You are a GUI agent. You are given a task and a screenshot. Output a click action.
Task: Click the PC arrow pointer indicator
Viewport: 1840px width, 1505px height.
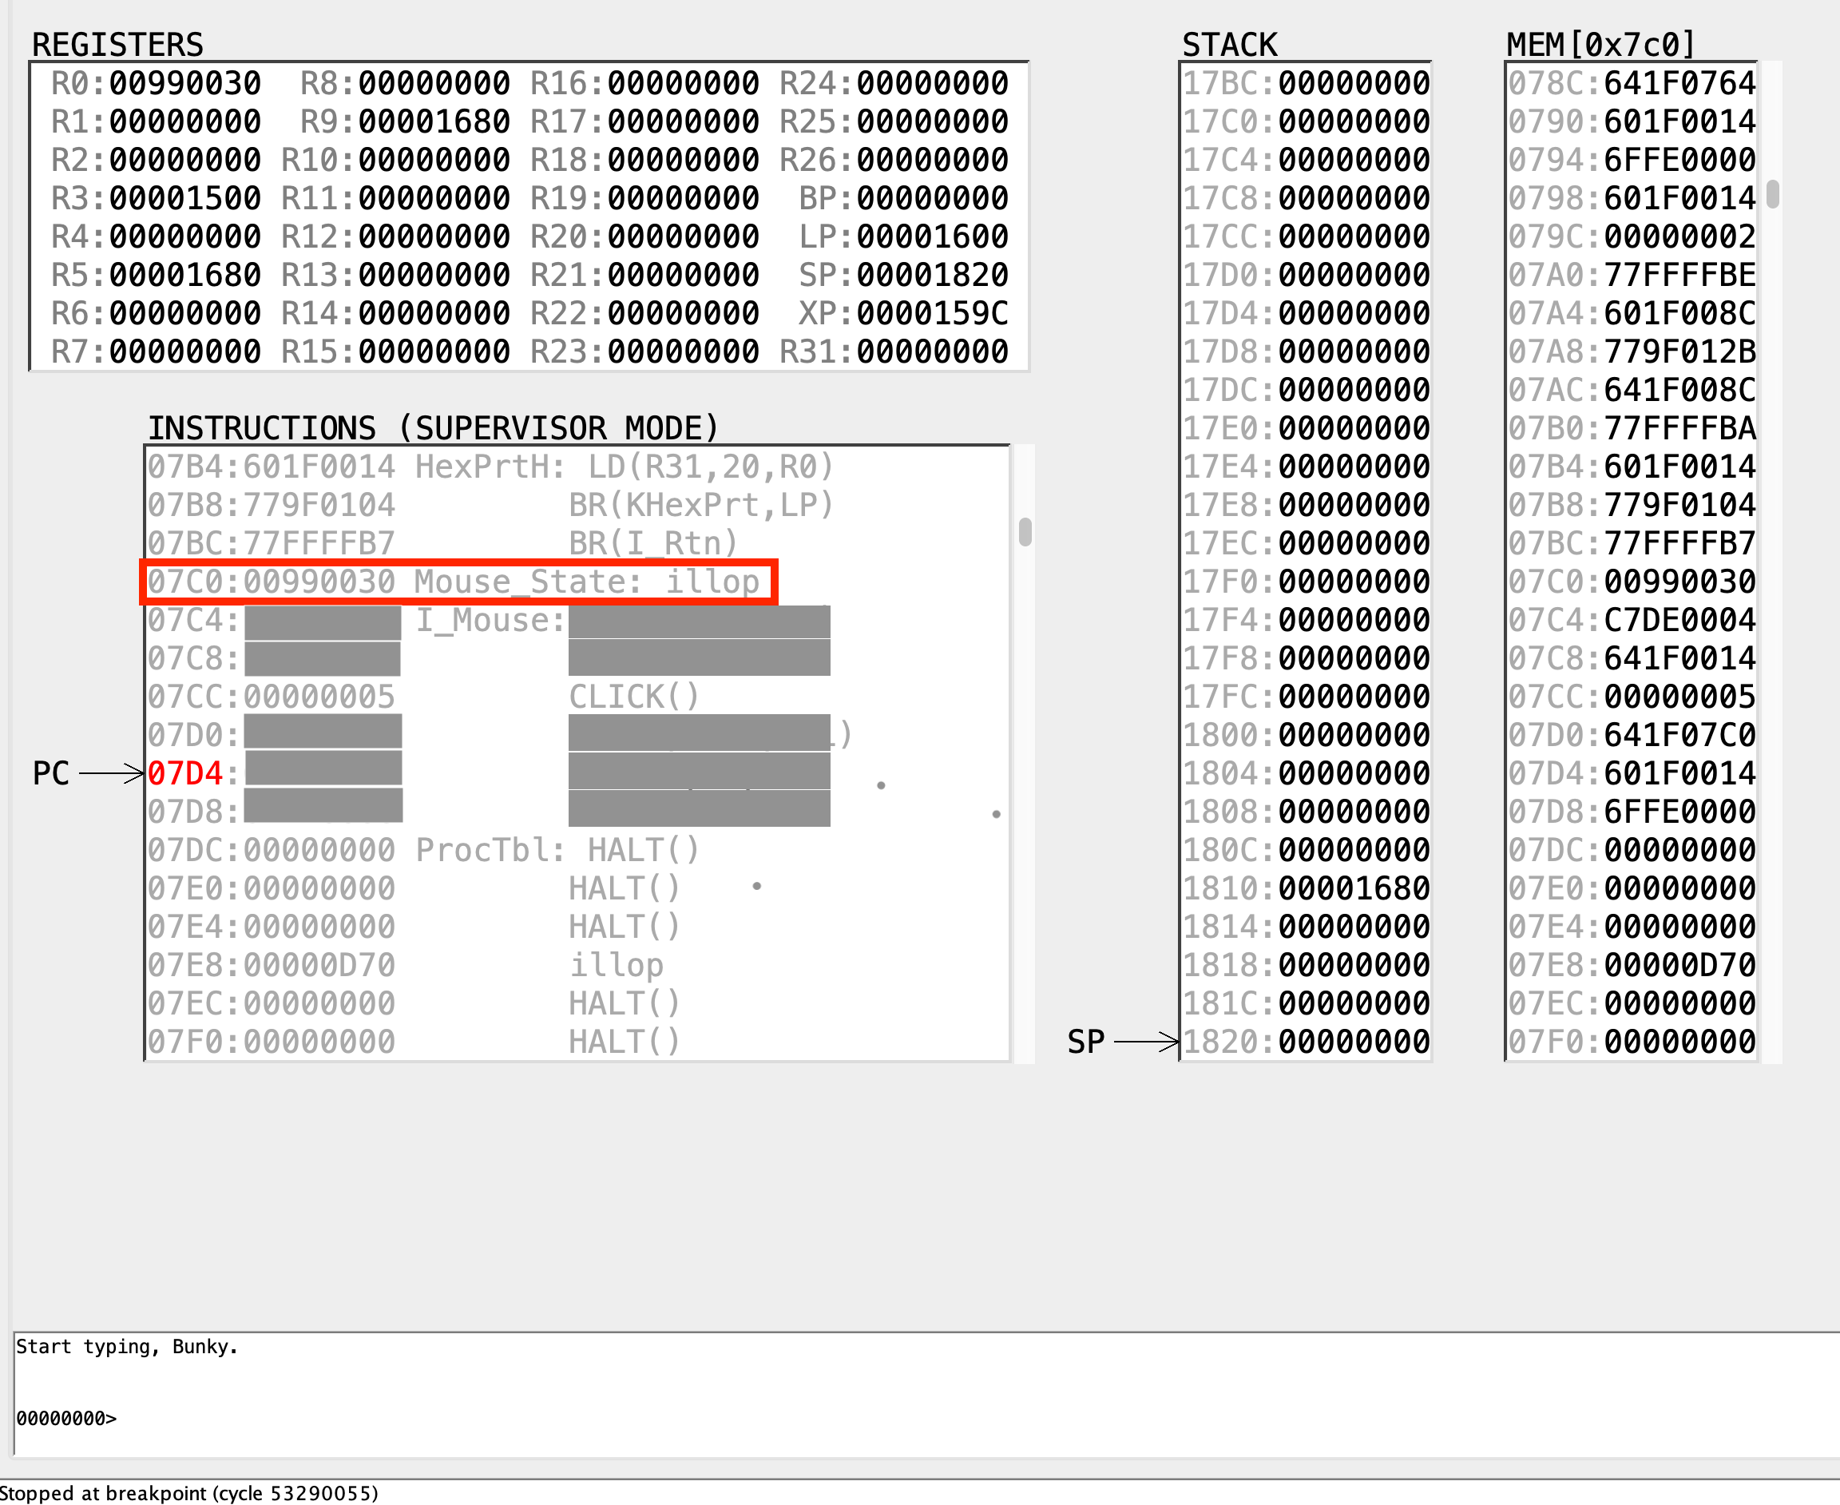click(111, 772)
